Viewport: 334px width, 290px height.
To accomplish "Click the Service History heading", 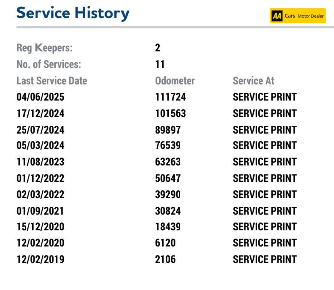I will click(x=73, y=14).
